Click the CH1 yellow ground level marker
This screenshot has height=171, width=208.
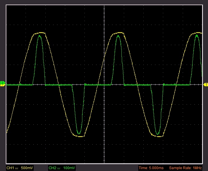click(x=3, y=85)
